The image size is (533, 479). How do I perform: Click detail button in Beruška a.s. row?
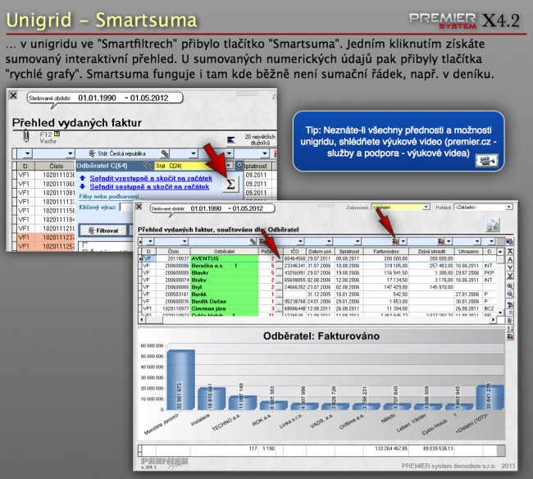(x=279, y=266)
